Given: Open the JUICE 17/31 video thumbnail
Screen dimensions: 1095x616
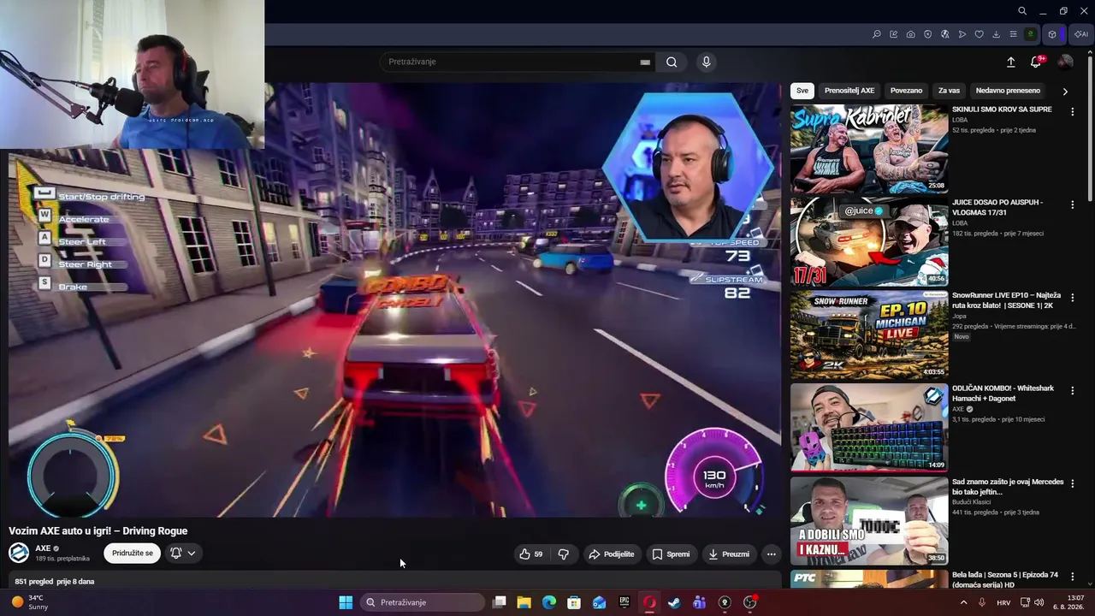Looking at the screenshot, I should [x=869, y=242].
